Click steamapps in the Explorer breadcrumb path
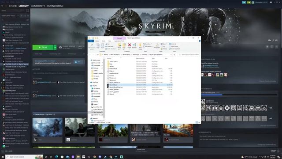This screenshot has height=159, width=282. (x=136, y=55)
